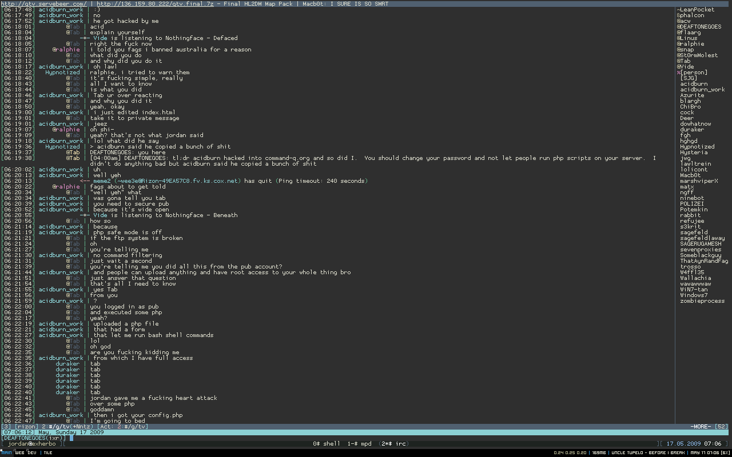This screenshot has height=457, width=732.
Task: Select @Linus in the nick list
Action: [x=687, y=38]
